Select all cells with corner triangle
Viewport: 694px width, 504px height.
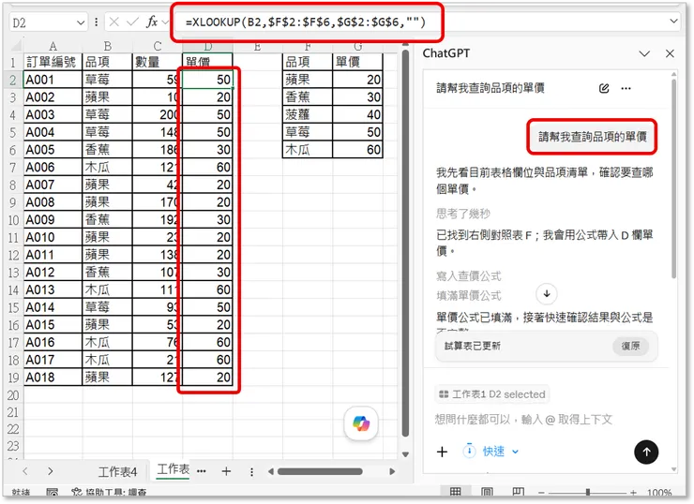point(16,46)
